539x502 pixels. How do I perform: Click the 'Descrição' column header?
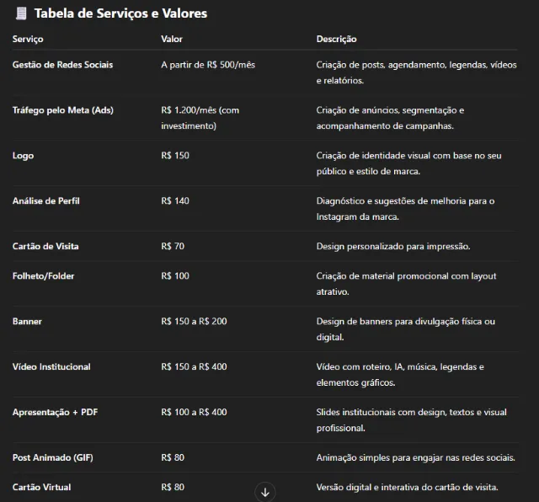(337, 39)
